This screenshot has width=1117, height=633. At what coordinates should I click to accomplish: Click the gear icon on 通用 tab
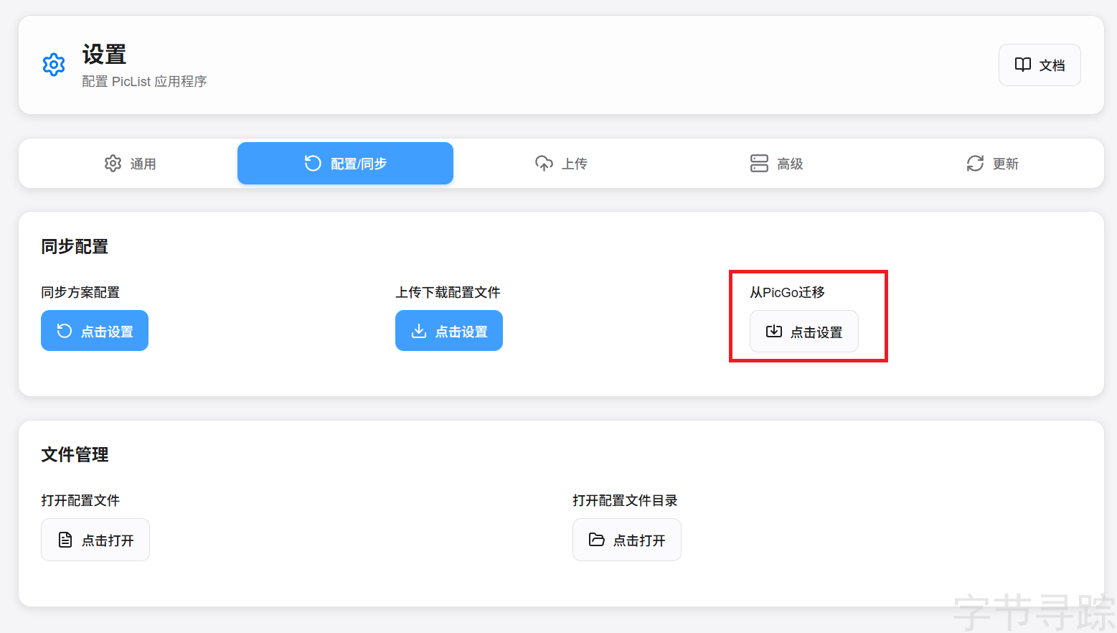click(113, 164)
